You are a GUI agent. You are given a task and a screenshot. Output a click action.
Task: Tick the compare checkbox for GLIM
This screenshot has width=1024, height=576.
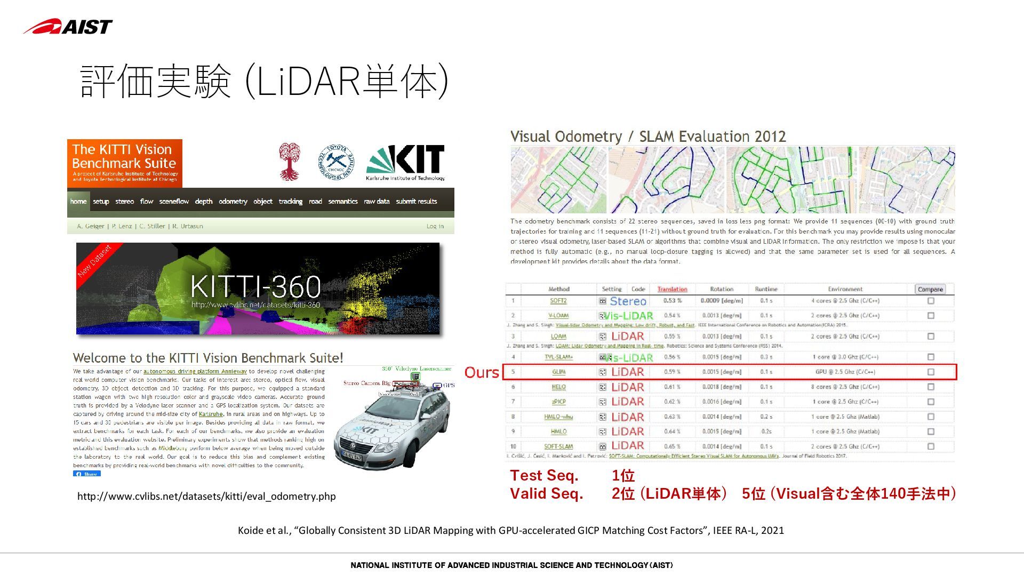[x=931, y=372]
